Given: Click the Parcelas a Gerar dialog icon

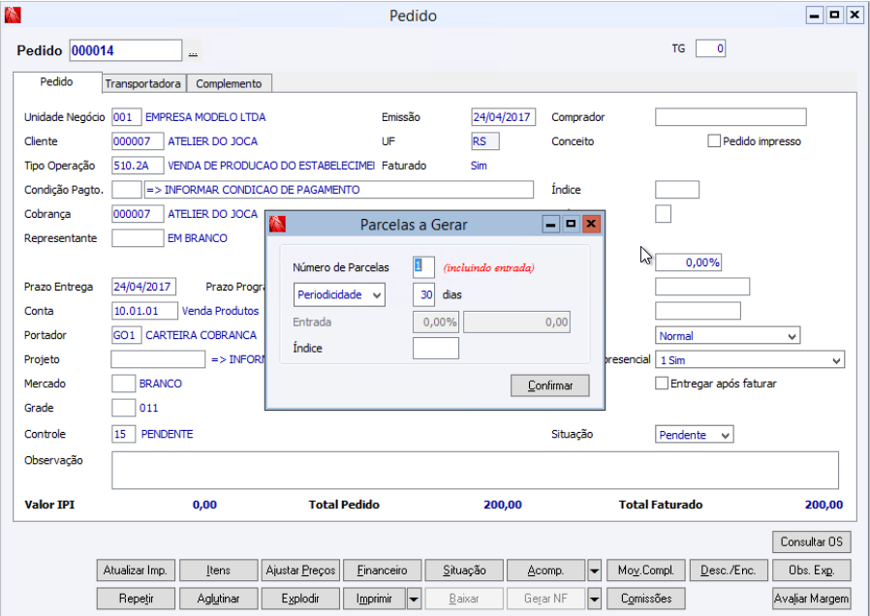Looking at the screenshot, I should click(277, 224).
